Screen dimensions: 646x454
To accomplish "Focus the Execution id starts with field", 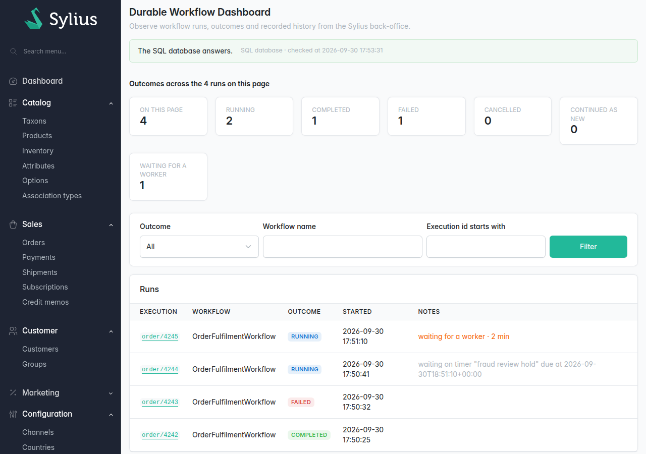I will click(x=486, y=247).
